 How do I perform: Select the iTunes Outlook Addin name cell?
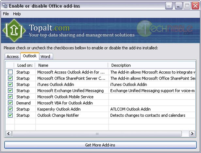tap(56, 85)
